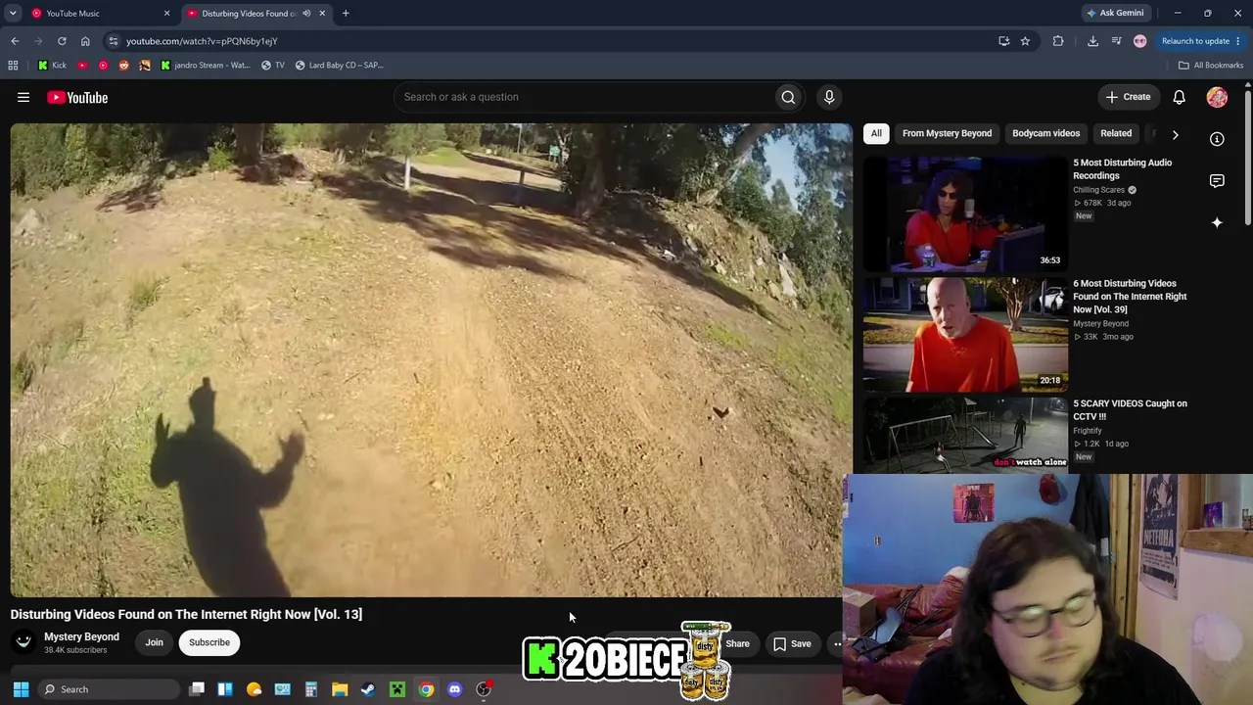The width and height of the screenshot is (1253, 705).
Task: Bookmark this page with the star
Action: (x=1025, y=41)
